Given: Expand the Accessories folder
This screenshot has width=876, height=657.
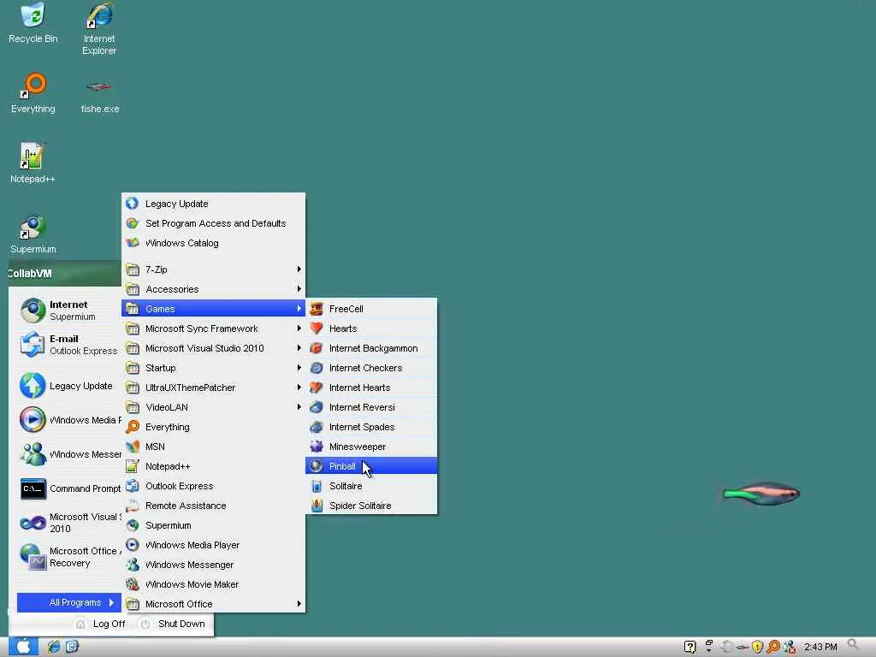Looking at the screenshot, I should (x=213, y=289).
